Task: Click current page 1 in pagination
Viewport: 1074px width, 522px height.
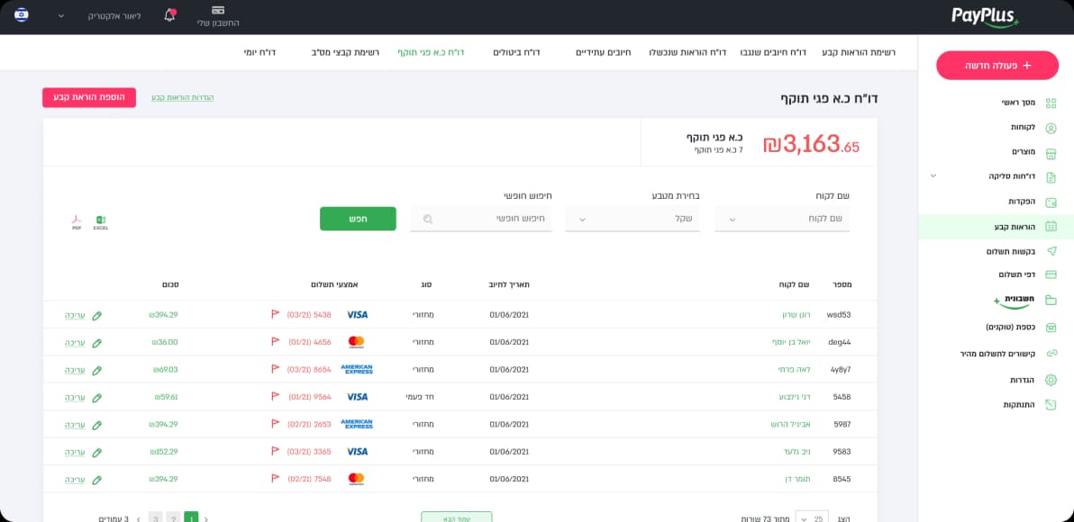Action: click(x=191, y=517)
